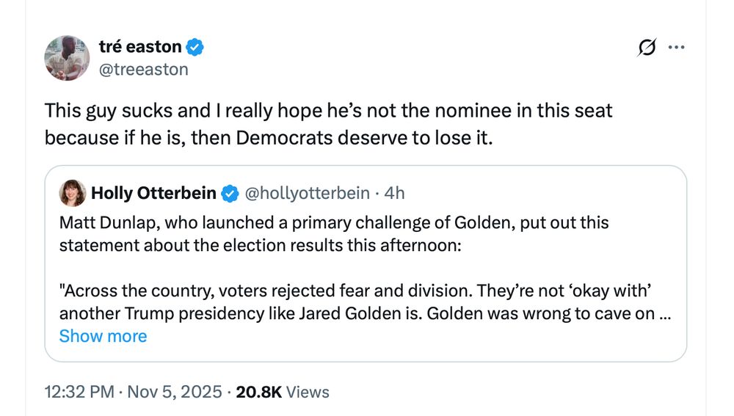Click tré easton's profile avatar
The image size is (734, 416).
(x=67, y=58)
